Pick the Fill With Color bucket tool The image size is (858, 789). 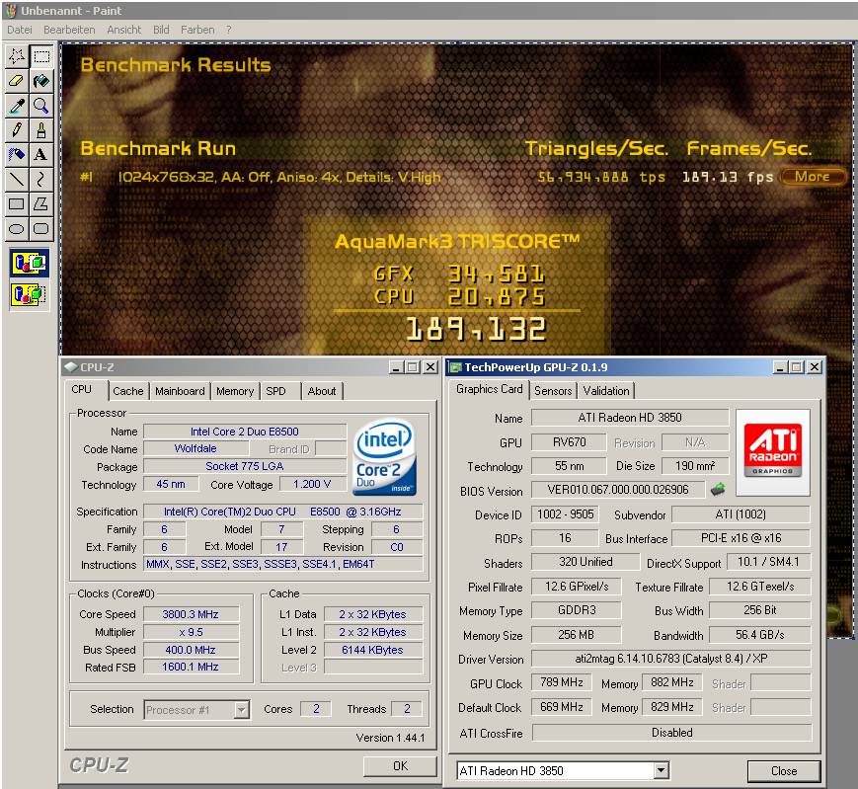41,81
